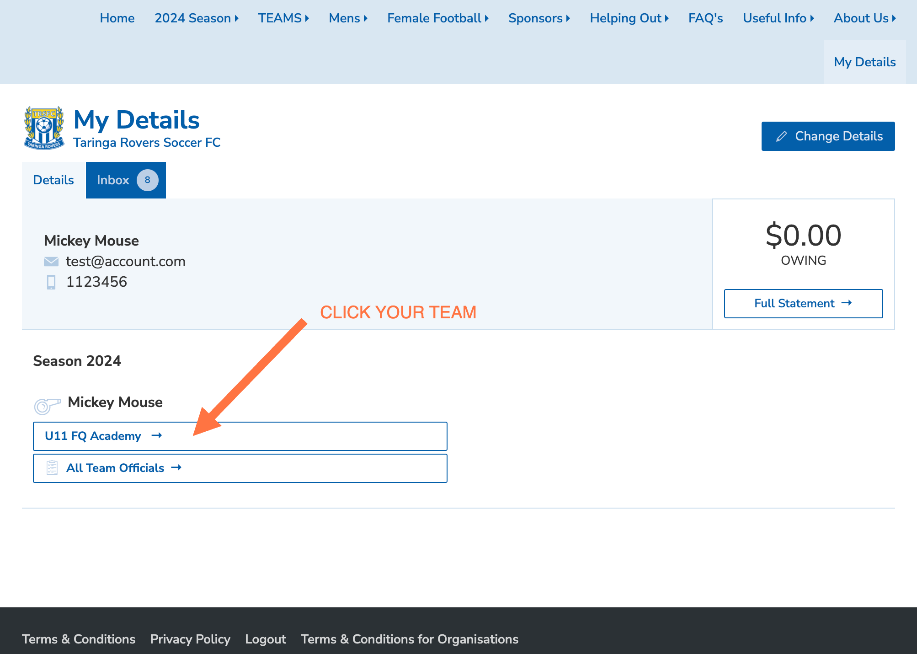Open the Full Statement
This screenshot has width=917, height=654.
804,304
